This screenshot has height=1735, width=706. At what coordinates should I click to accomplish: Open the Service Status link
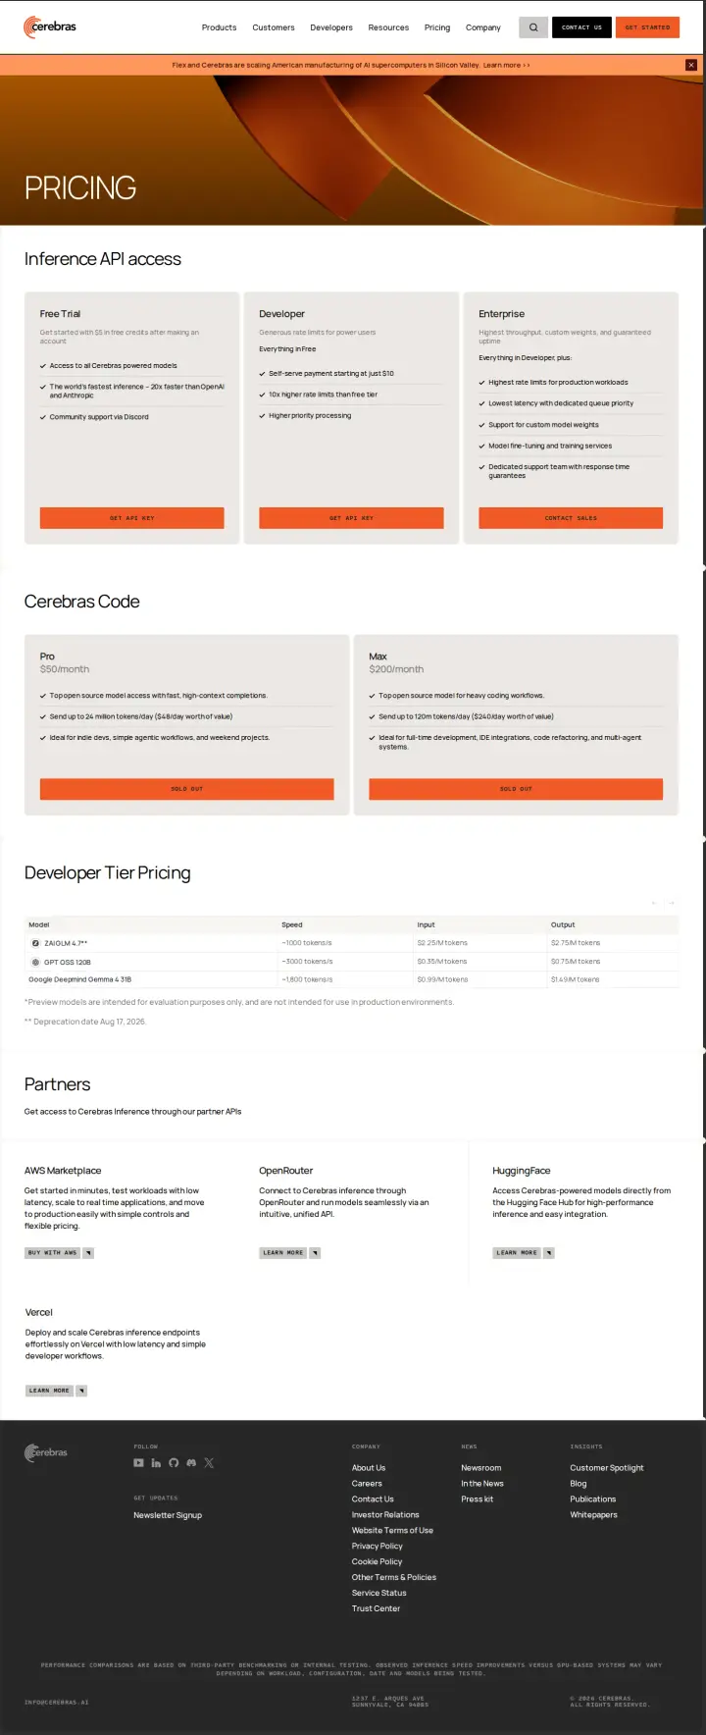tap(379, 1594)
